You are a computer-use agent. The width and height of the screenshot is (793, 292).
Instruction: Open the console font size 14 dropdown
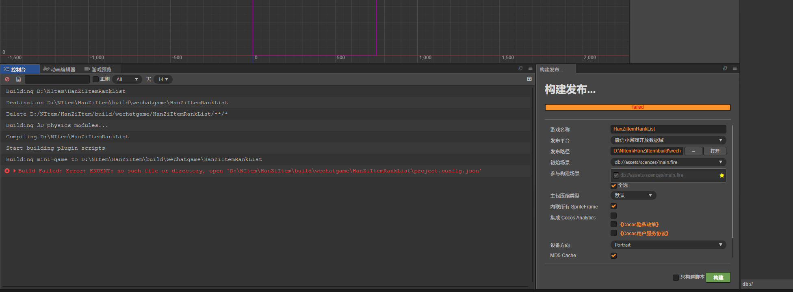point(163,79)
